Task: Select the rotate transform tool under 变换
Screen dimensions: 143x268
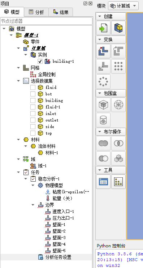Action: 118,51
